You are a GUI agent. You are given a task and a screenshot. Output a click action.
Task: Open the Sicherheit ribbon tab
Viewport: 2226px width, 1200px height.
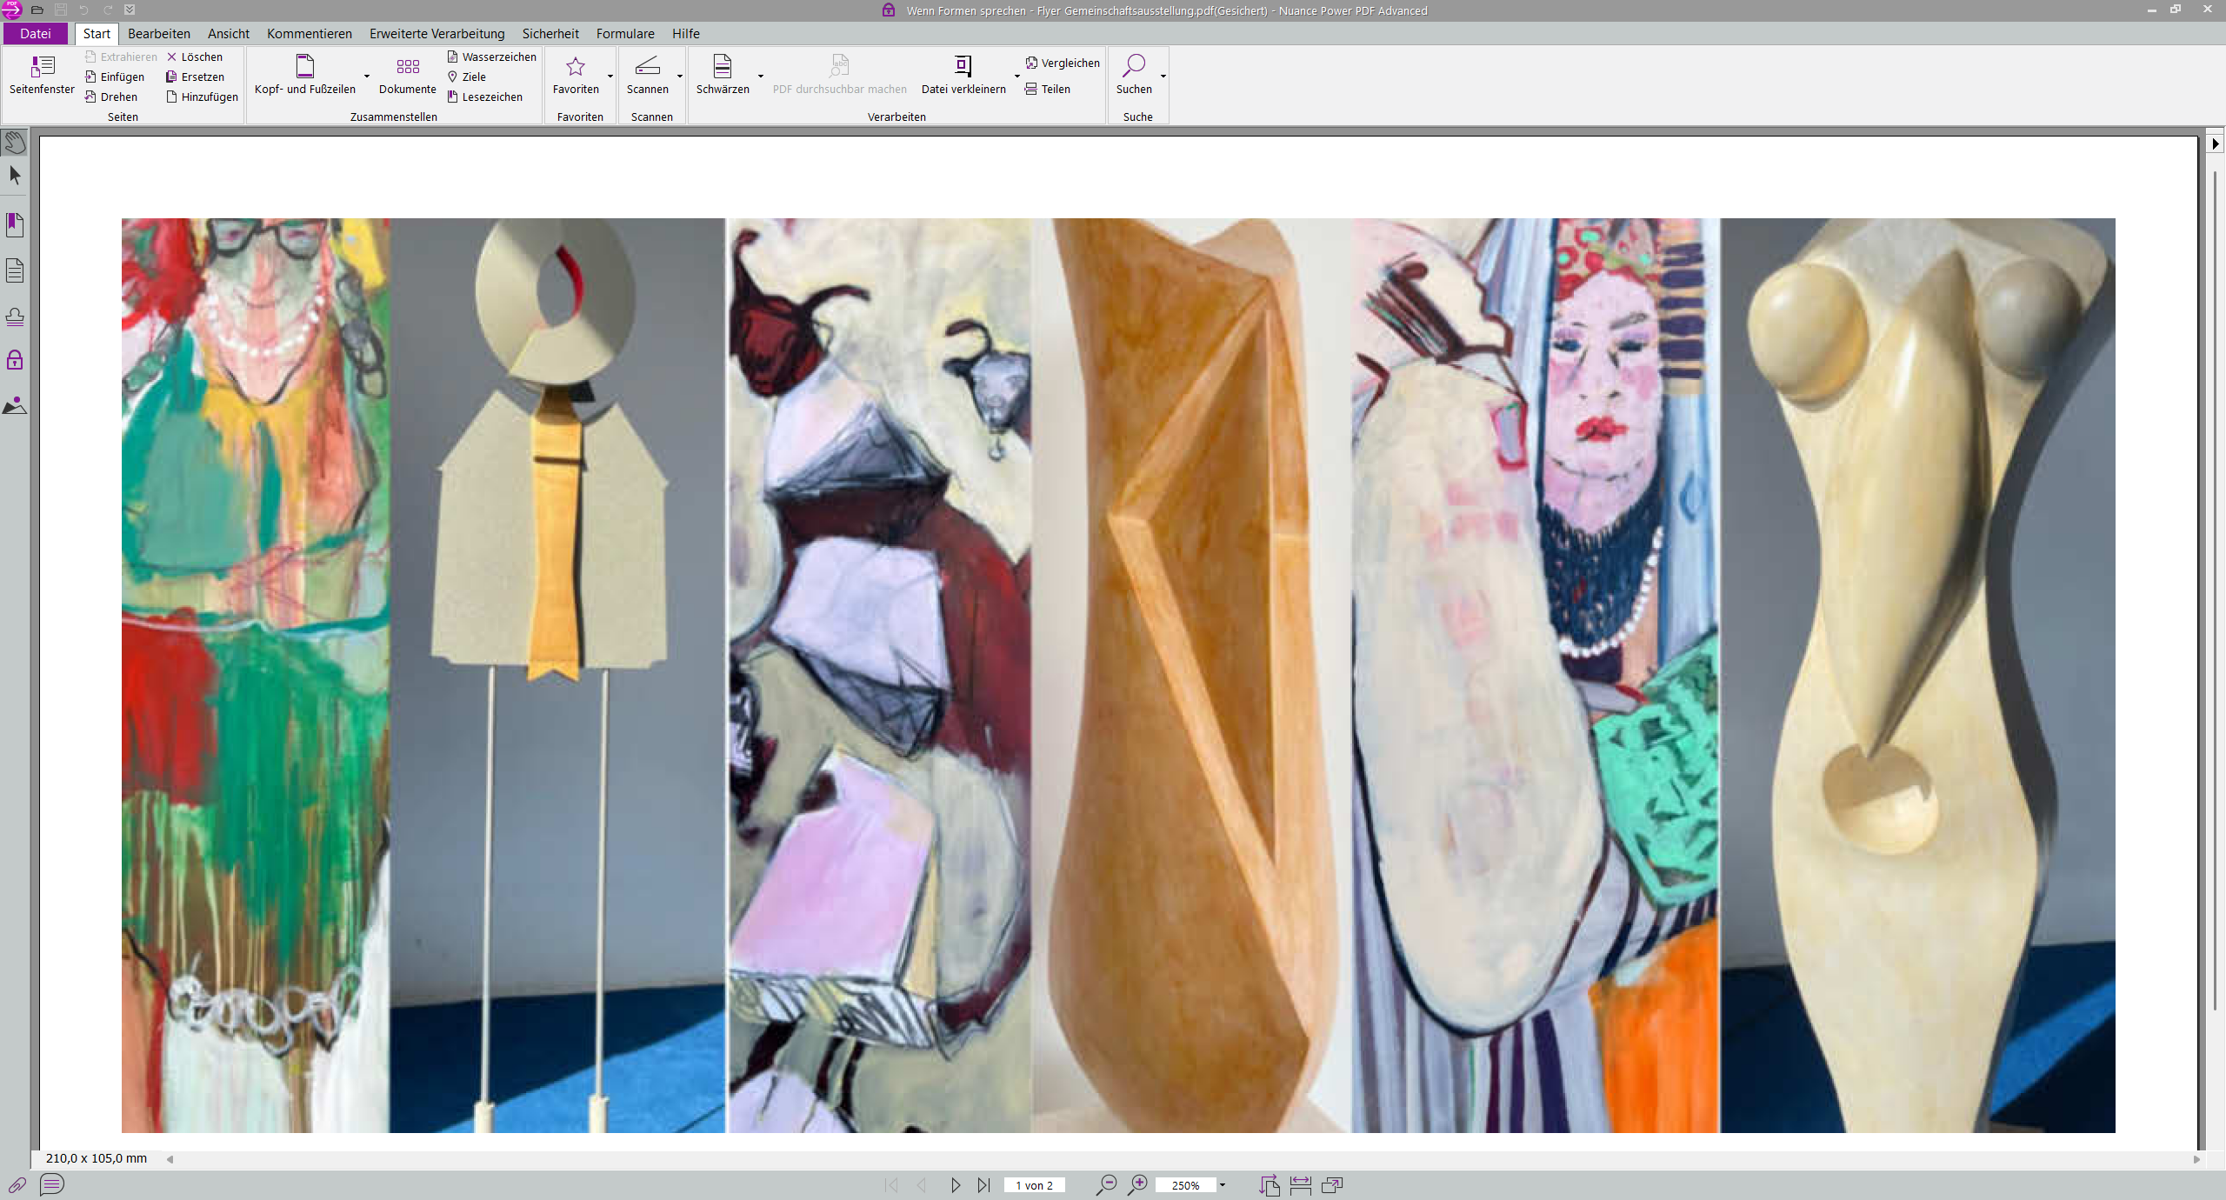point(550,34)
